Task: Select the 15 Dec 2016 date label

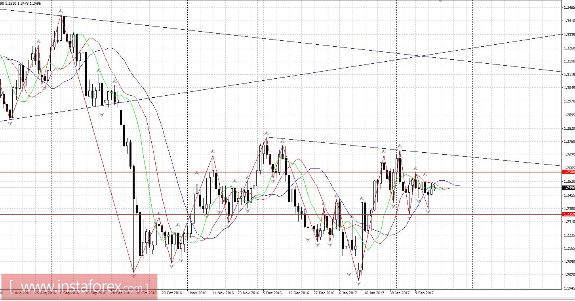Action: point(299,293)
